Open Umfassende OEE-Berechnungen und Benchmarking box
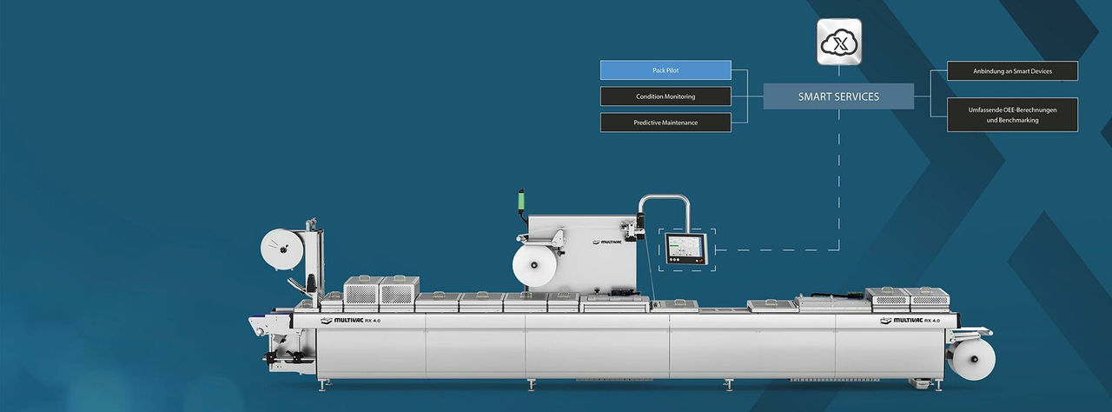 coord(1012,115)
